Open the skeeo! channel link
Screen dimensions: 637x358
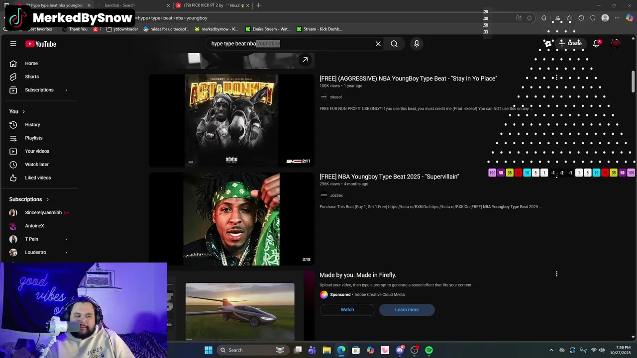click(336, 97)
